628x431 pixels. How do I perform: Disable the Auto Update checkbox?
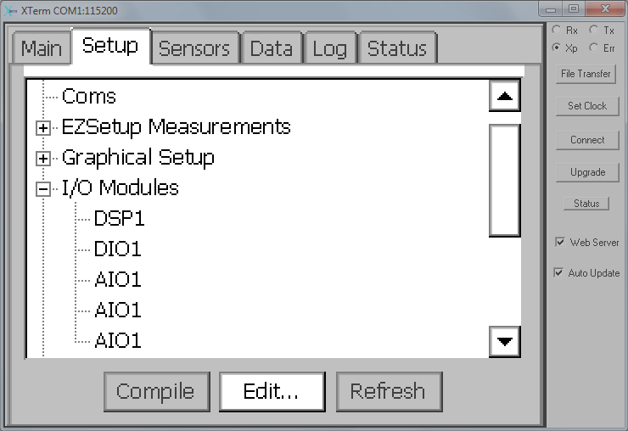(x=558, y=272)
